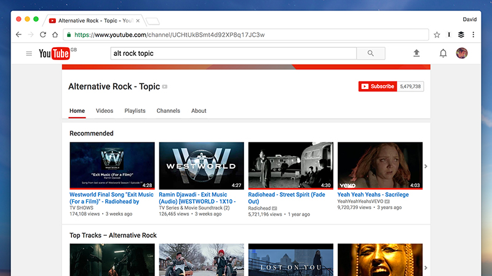
Task: Click the David profile name in Chrome
Action: pos(469,20)
